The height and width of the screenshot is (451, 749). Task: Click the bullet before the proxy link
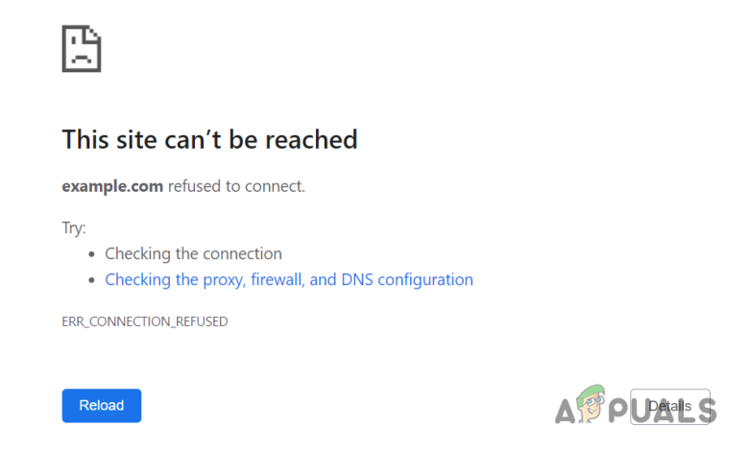91,281
